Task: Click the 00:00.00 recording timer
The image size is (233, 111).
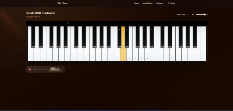Action: click(x=42, y=69)
